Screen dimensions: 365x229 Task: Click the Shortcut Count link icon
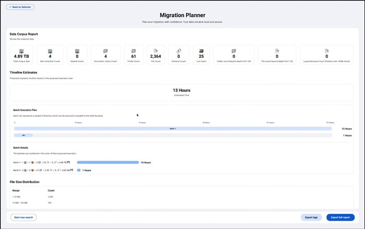(179, 51)
